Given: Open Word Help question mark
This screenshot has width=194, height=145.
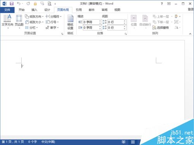Looking at the screenshot, I should (x=162, y=4).
